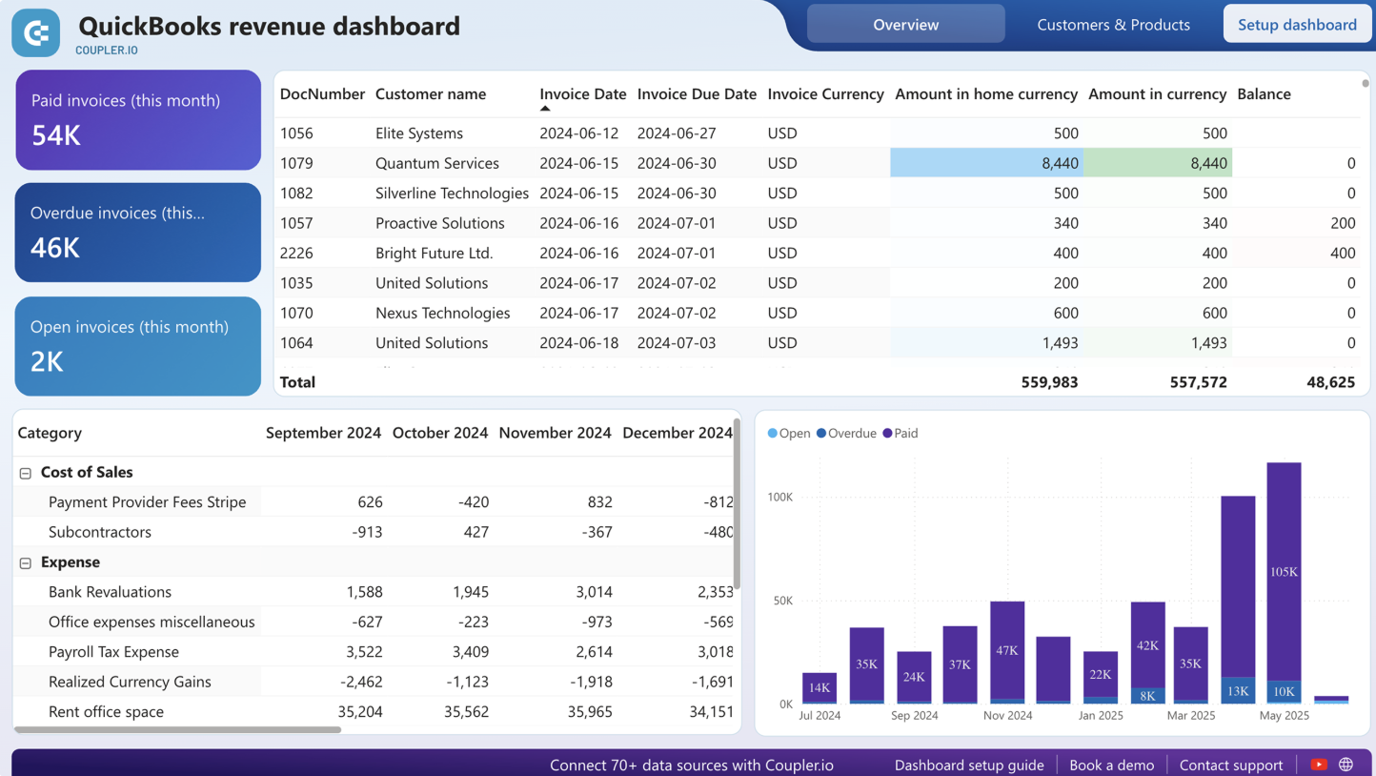Collapse the Expense category
The height and width of the screenshot is (776, 1376).
[x=26, y=562]
